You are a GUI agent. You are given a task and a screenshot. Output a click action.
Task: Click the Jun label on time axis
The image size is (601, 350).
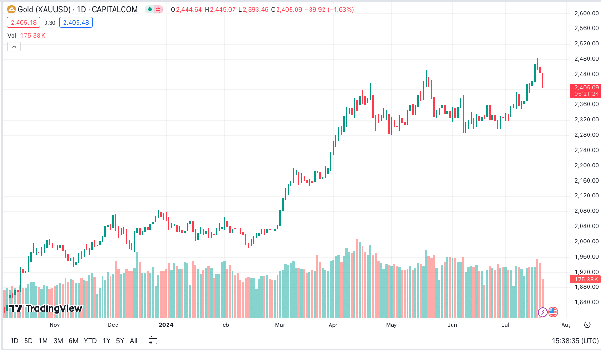coord(452,325)
